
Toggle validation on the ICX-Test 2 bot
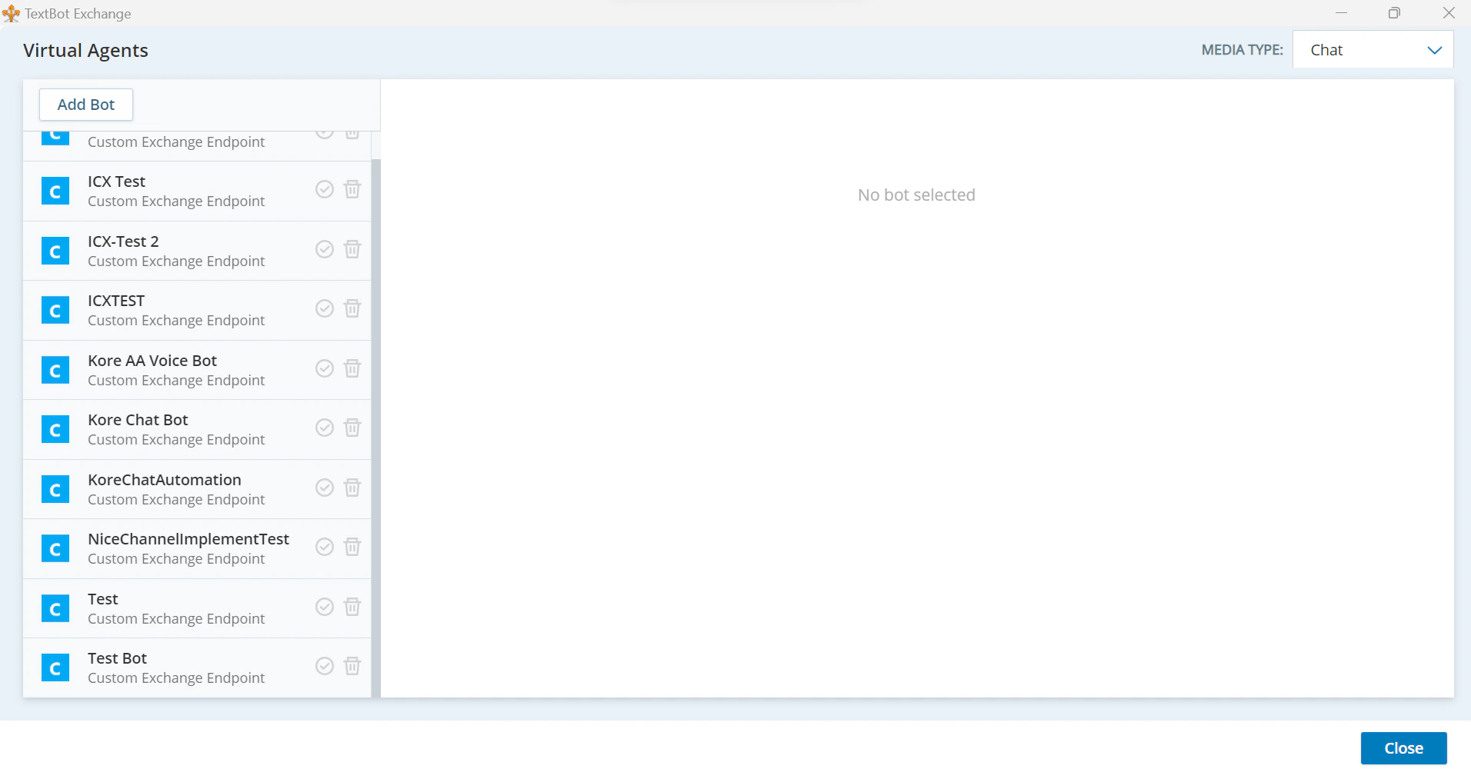coord(324,249)
